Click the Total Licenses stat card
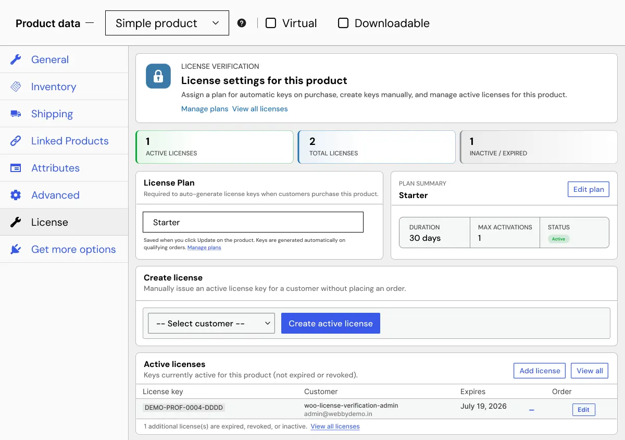 [x=377, y=147]
